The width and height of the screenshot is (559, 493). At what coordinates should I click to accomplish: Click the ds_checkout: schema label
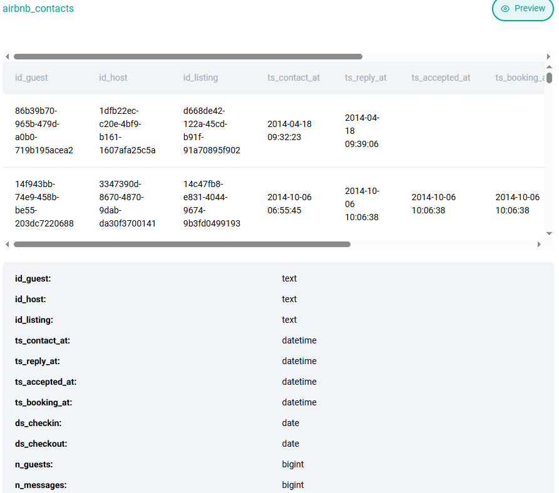[x=41, y=444]
